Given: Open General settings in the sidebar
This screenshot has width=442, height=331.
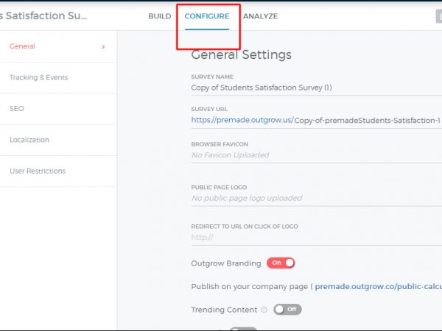Looking at the screenshot, I should click(22, 46).
